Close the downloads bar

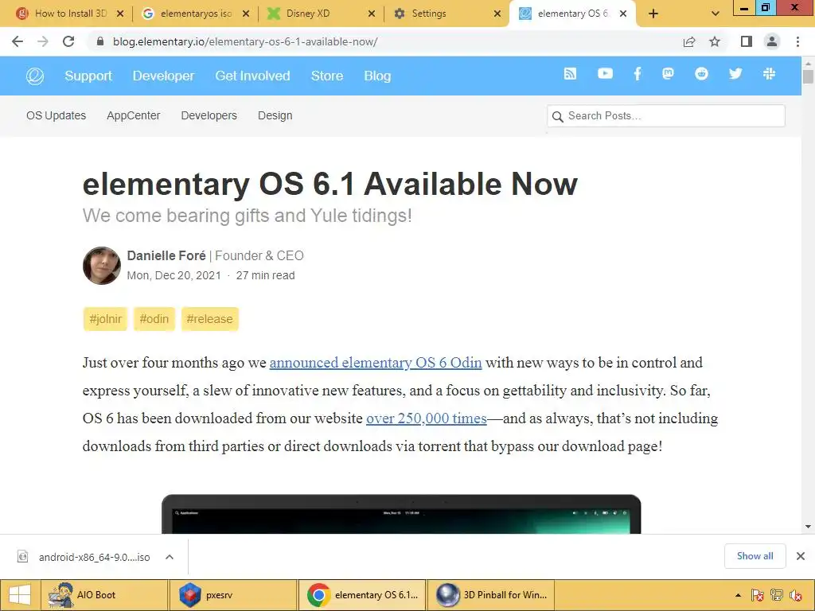(801, 556)
